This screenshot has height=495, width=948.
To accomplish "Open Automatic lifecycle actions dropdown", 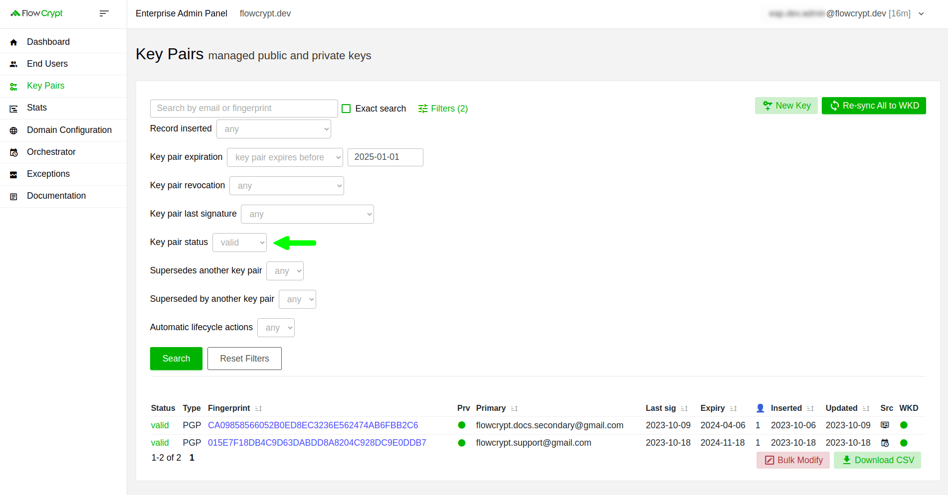I will (276, 328).
